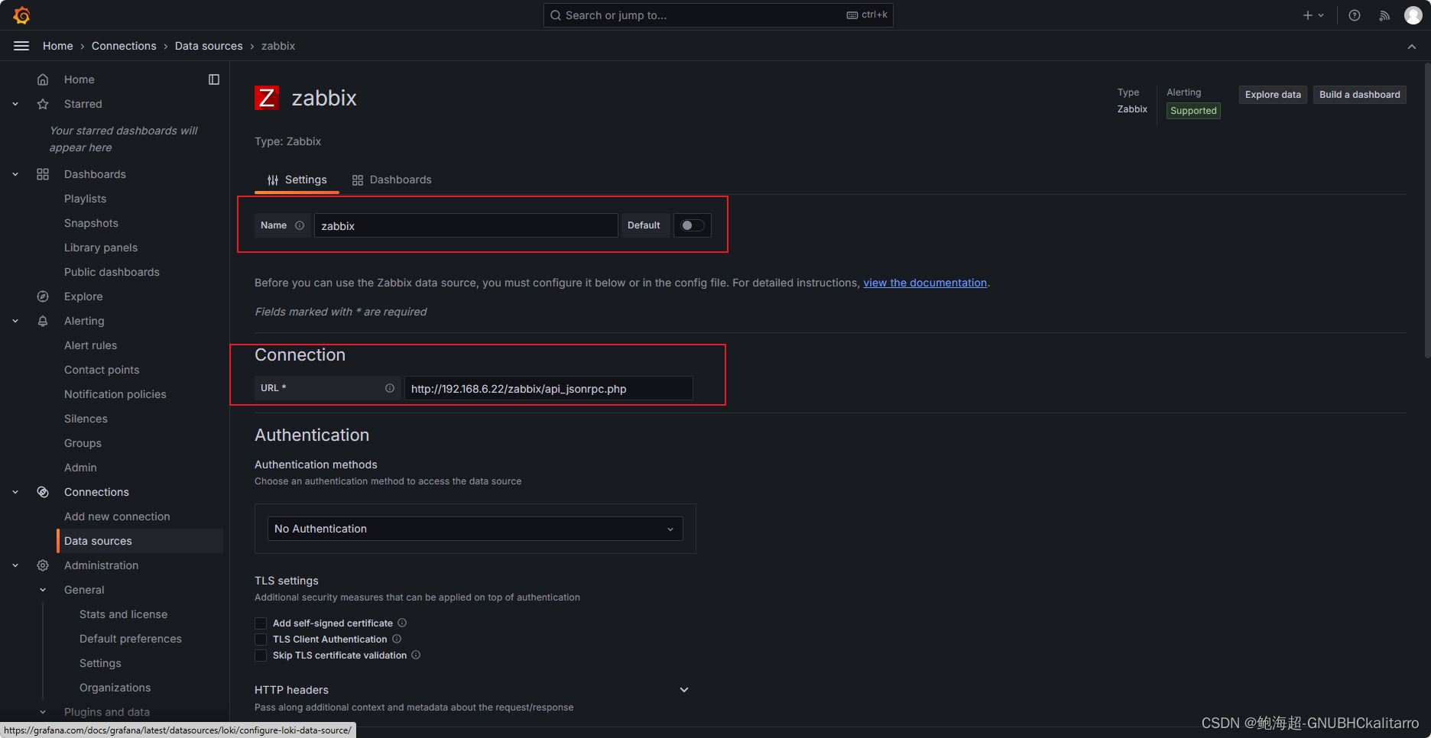This screenshot has height=738, width=1431.
Task: Open Notification policies in the sidebar
Action: tap(115, 394)
